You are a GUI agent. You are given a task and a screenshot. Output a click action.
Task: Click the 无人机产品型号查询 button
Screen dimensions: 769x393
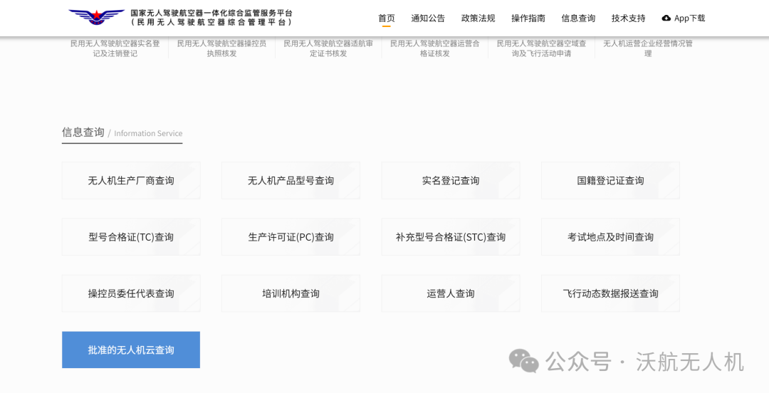pos(291,181)
